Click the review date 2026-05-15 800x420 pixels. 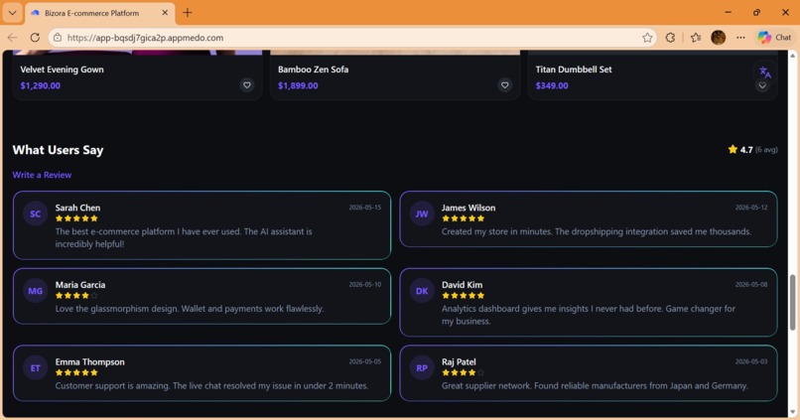(365, 208)
